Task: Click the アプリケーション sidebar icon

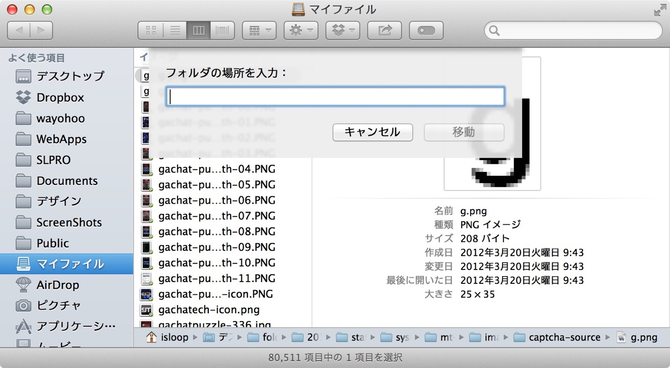Action: (x=23, y=327)
